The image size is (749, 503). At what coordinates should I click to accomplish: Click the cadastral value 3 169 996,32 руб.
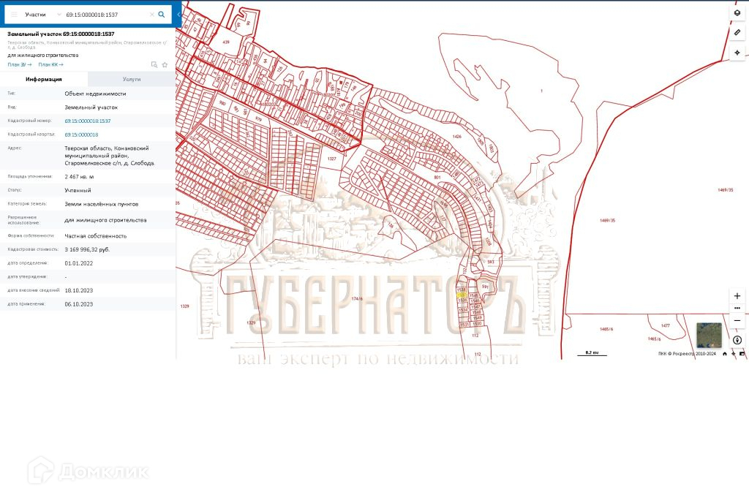(87, 249)
